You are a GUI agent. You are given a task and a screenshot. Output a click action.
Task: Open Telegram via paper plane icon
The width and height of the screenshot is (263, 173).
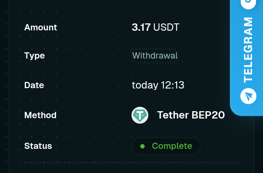pyautogui.click(x=248, y=96)
